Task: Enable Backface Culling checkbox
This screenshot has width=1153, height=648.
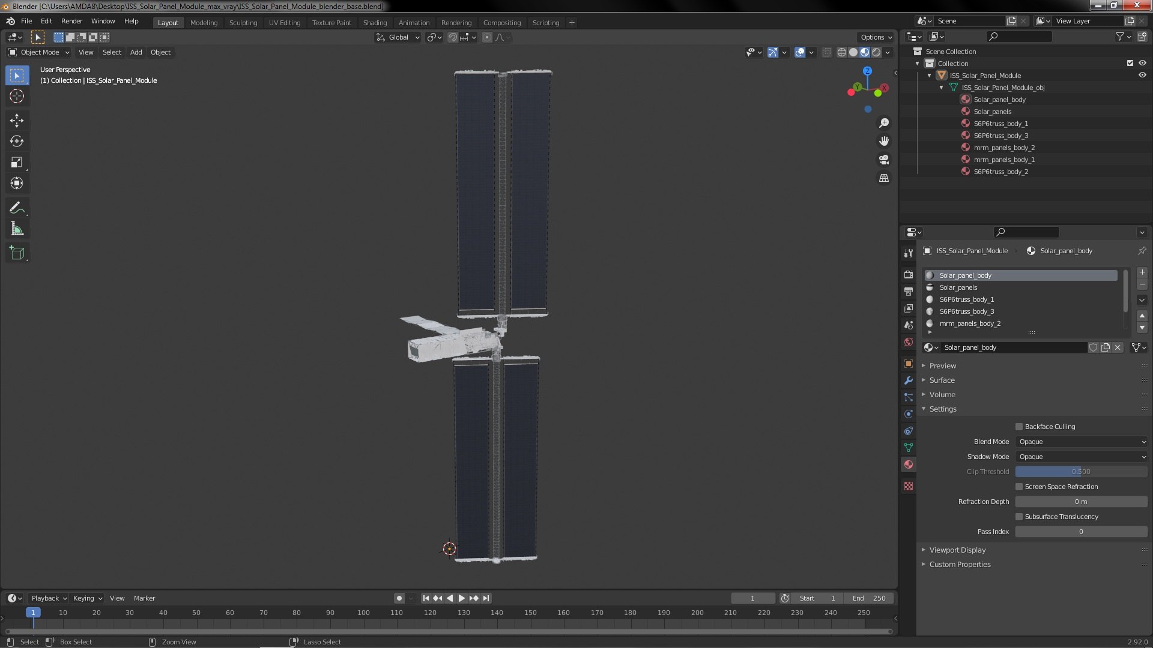Action: pyautogui.click(x=1019, y=427)
